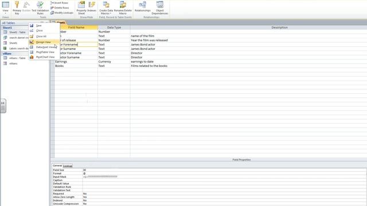
Task: Click the Indexed property value
Action: [x=224, y=200]
